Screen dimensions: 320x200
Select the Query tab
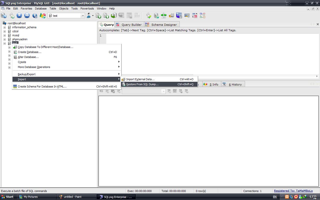106,24
